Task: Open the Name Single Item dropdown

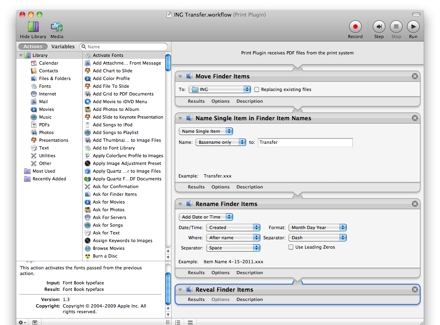Action: point(206,131)
